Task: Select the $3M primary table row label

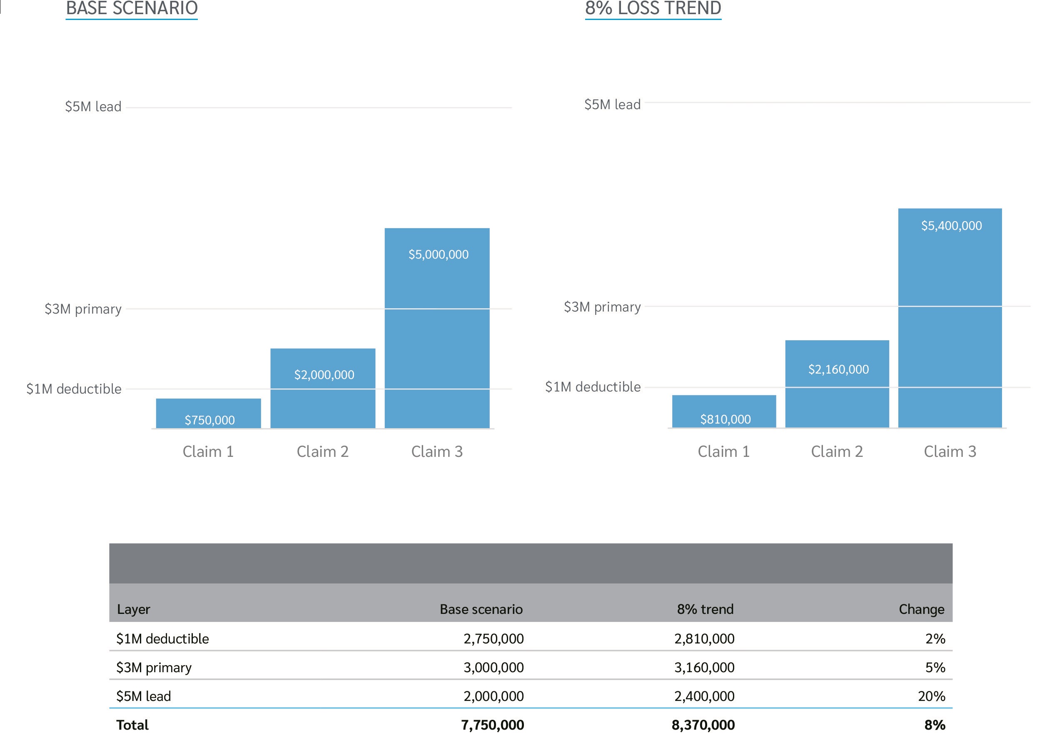Action: [x=153, y=667]
